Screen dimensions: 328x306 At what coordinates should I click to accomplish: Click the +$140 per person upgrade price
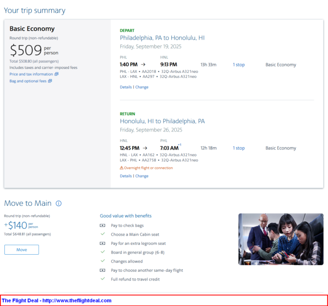(21, 225)
